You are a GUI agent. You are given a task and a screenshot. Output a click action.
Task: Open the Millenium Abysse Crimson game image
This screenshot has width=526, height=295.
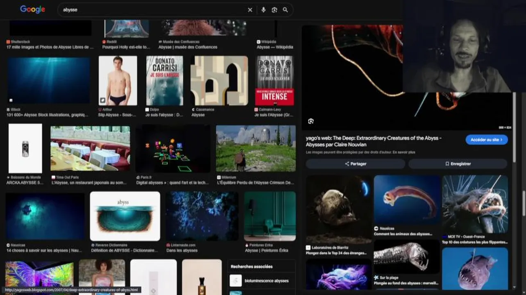click(256, 148)
